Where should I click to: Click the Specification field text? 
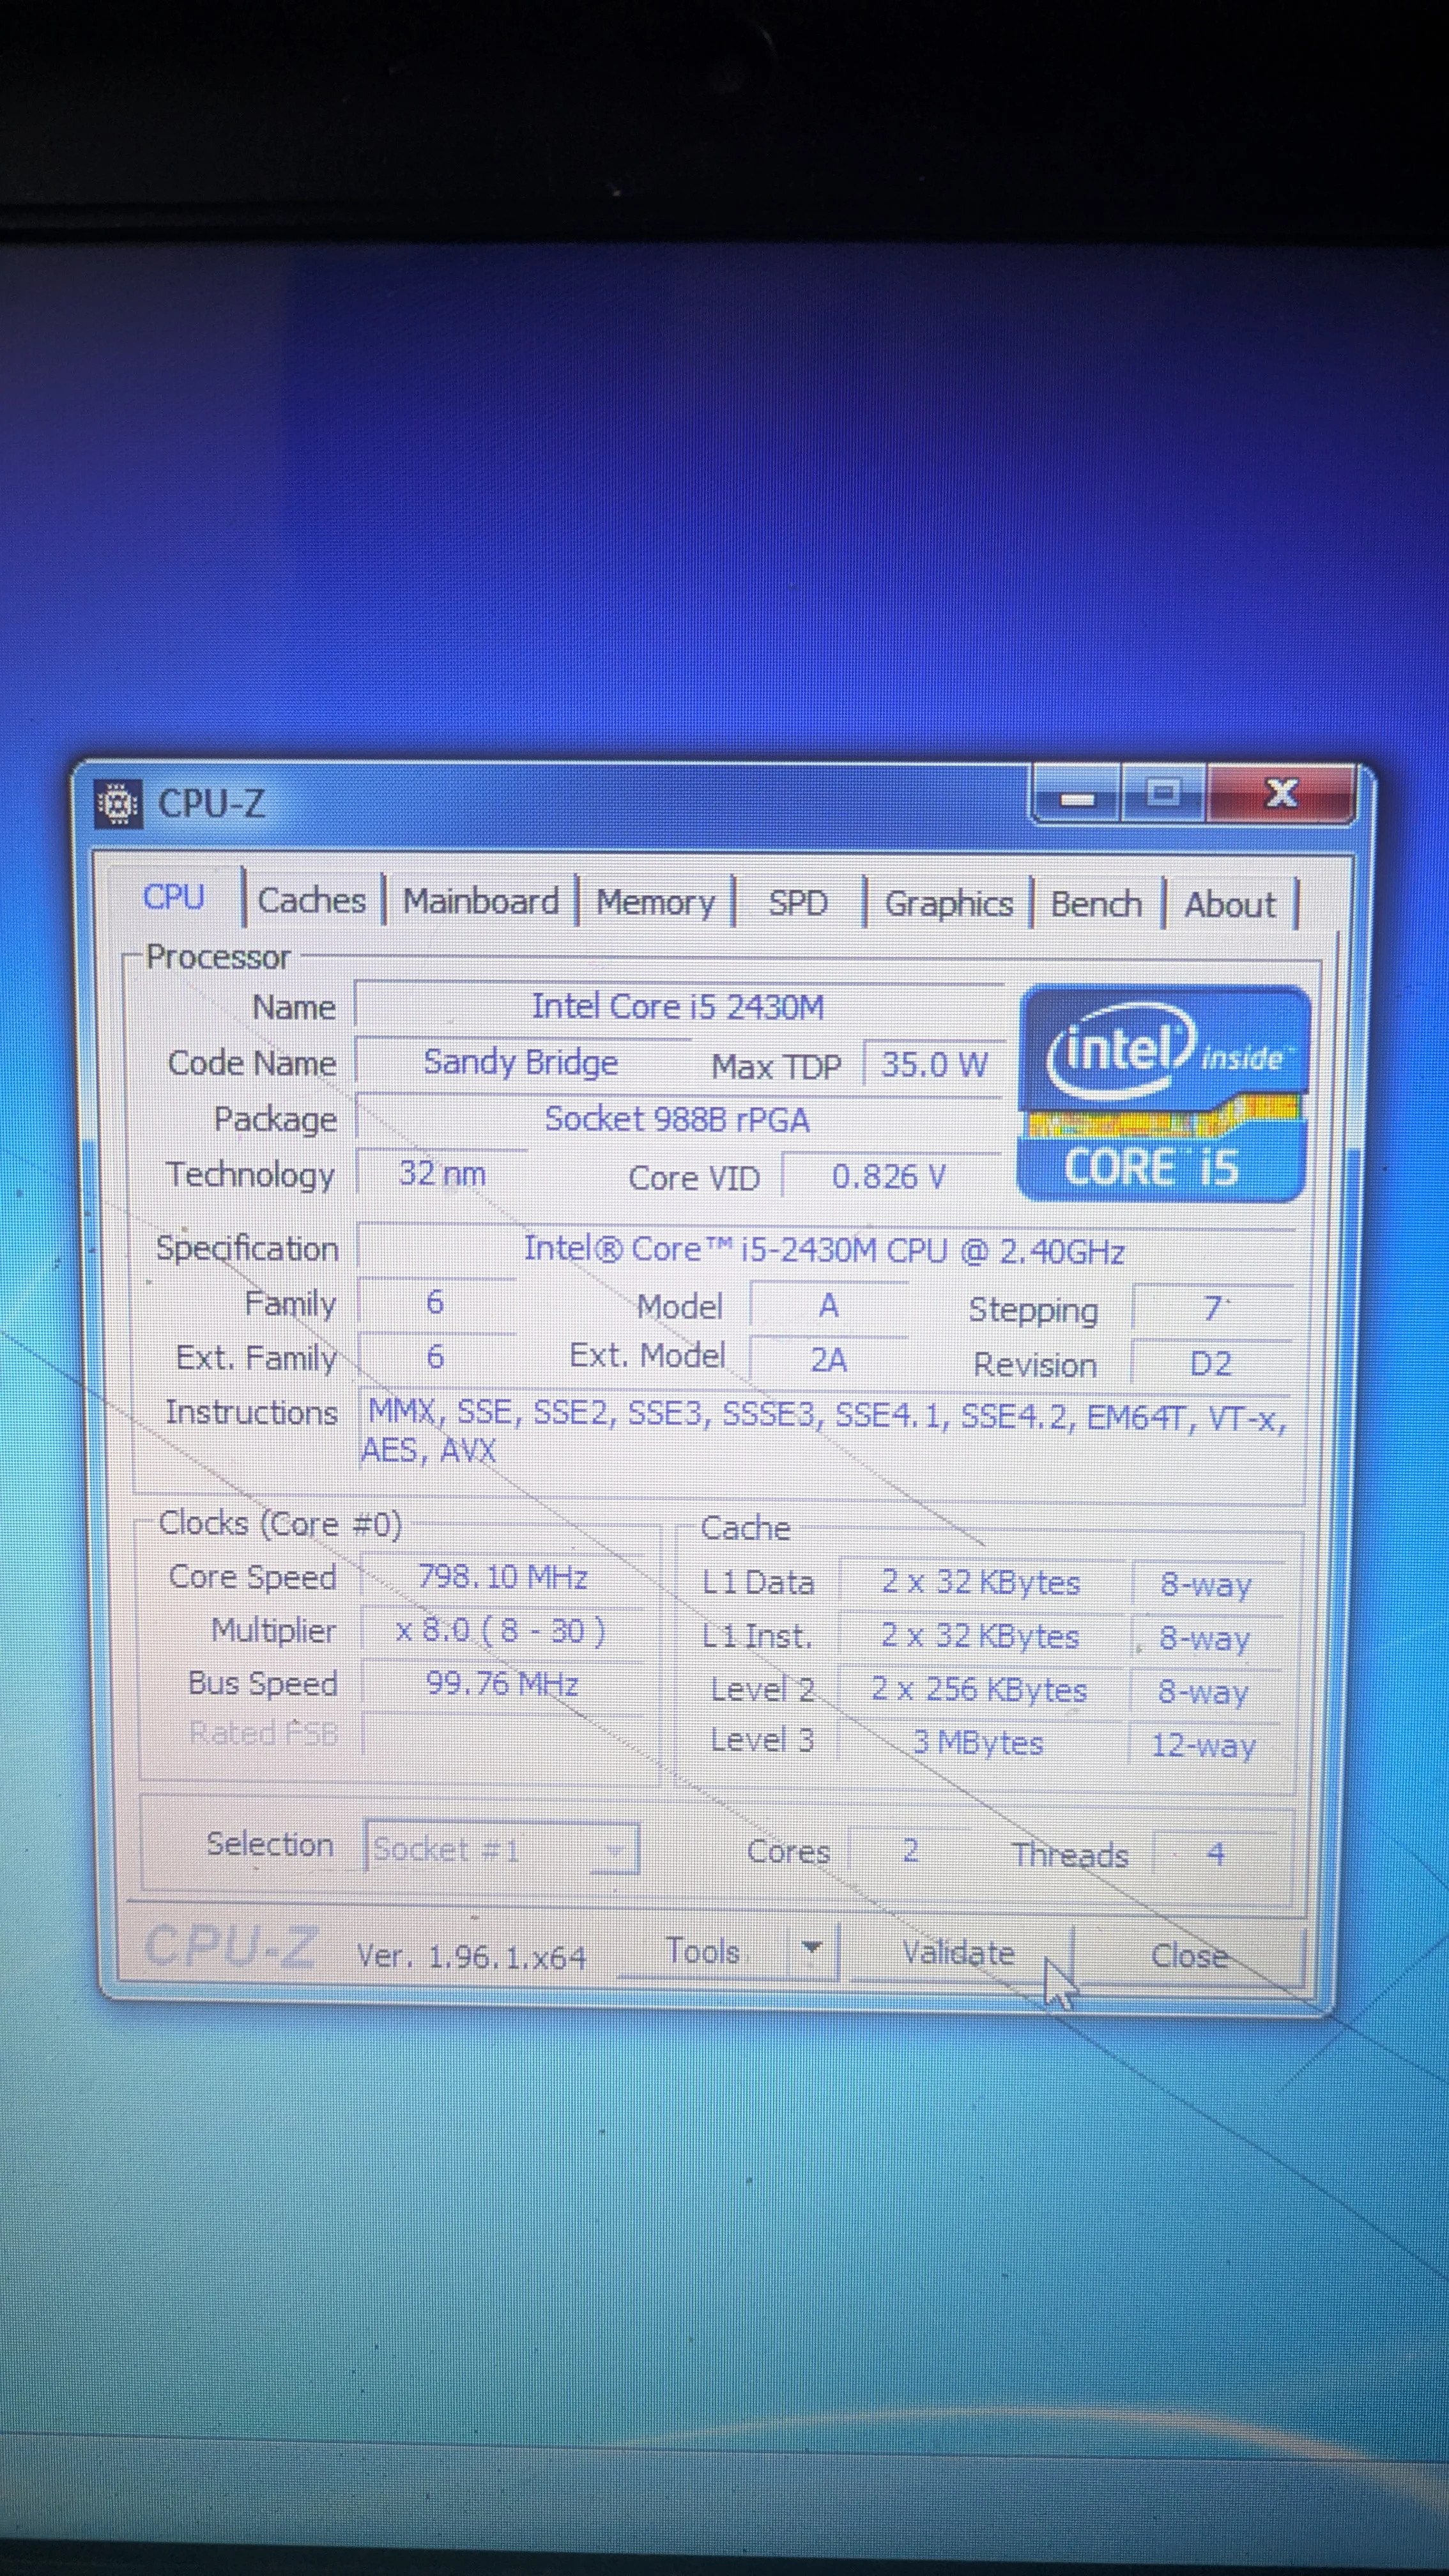pos(825,1250)
